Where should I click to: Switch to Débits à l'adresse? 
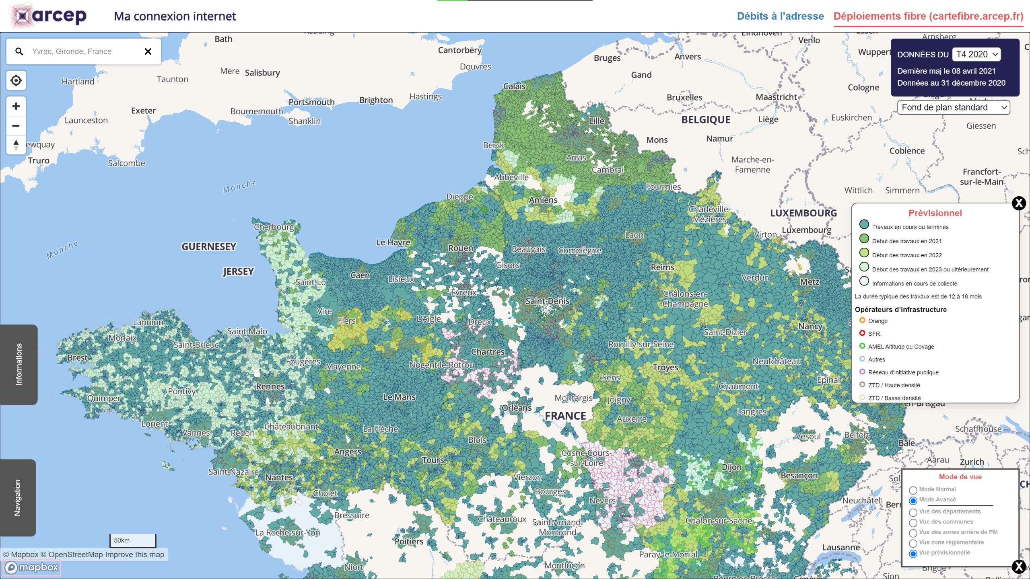click(780, 16)
